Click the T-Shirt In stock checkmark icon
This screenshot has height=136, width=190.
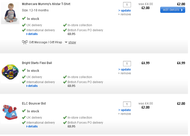24,19
